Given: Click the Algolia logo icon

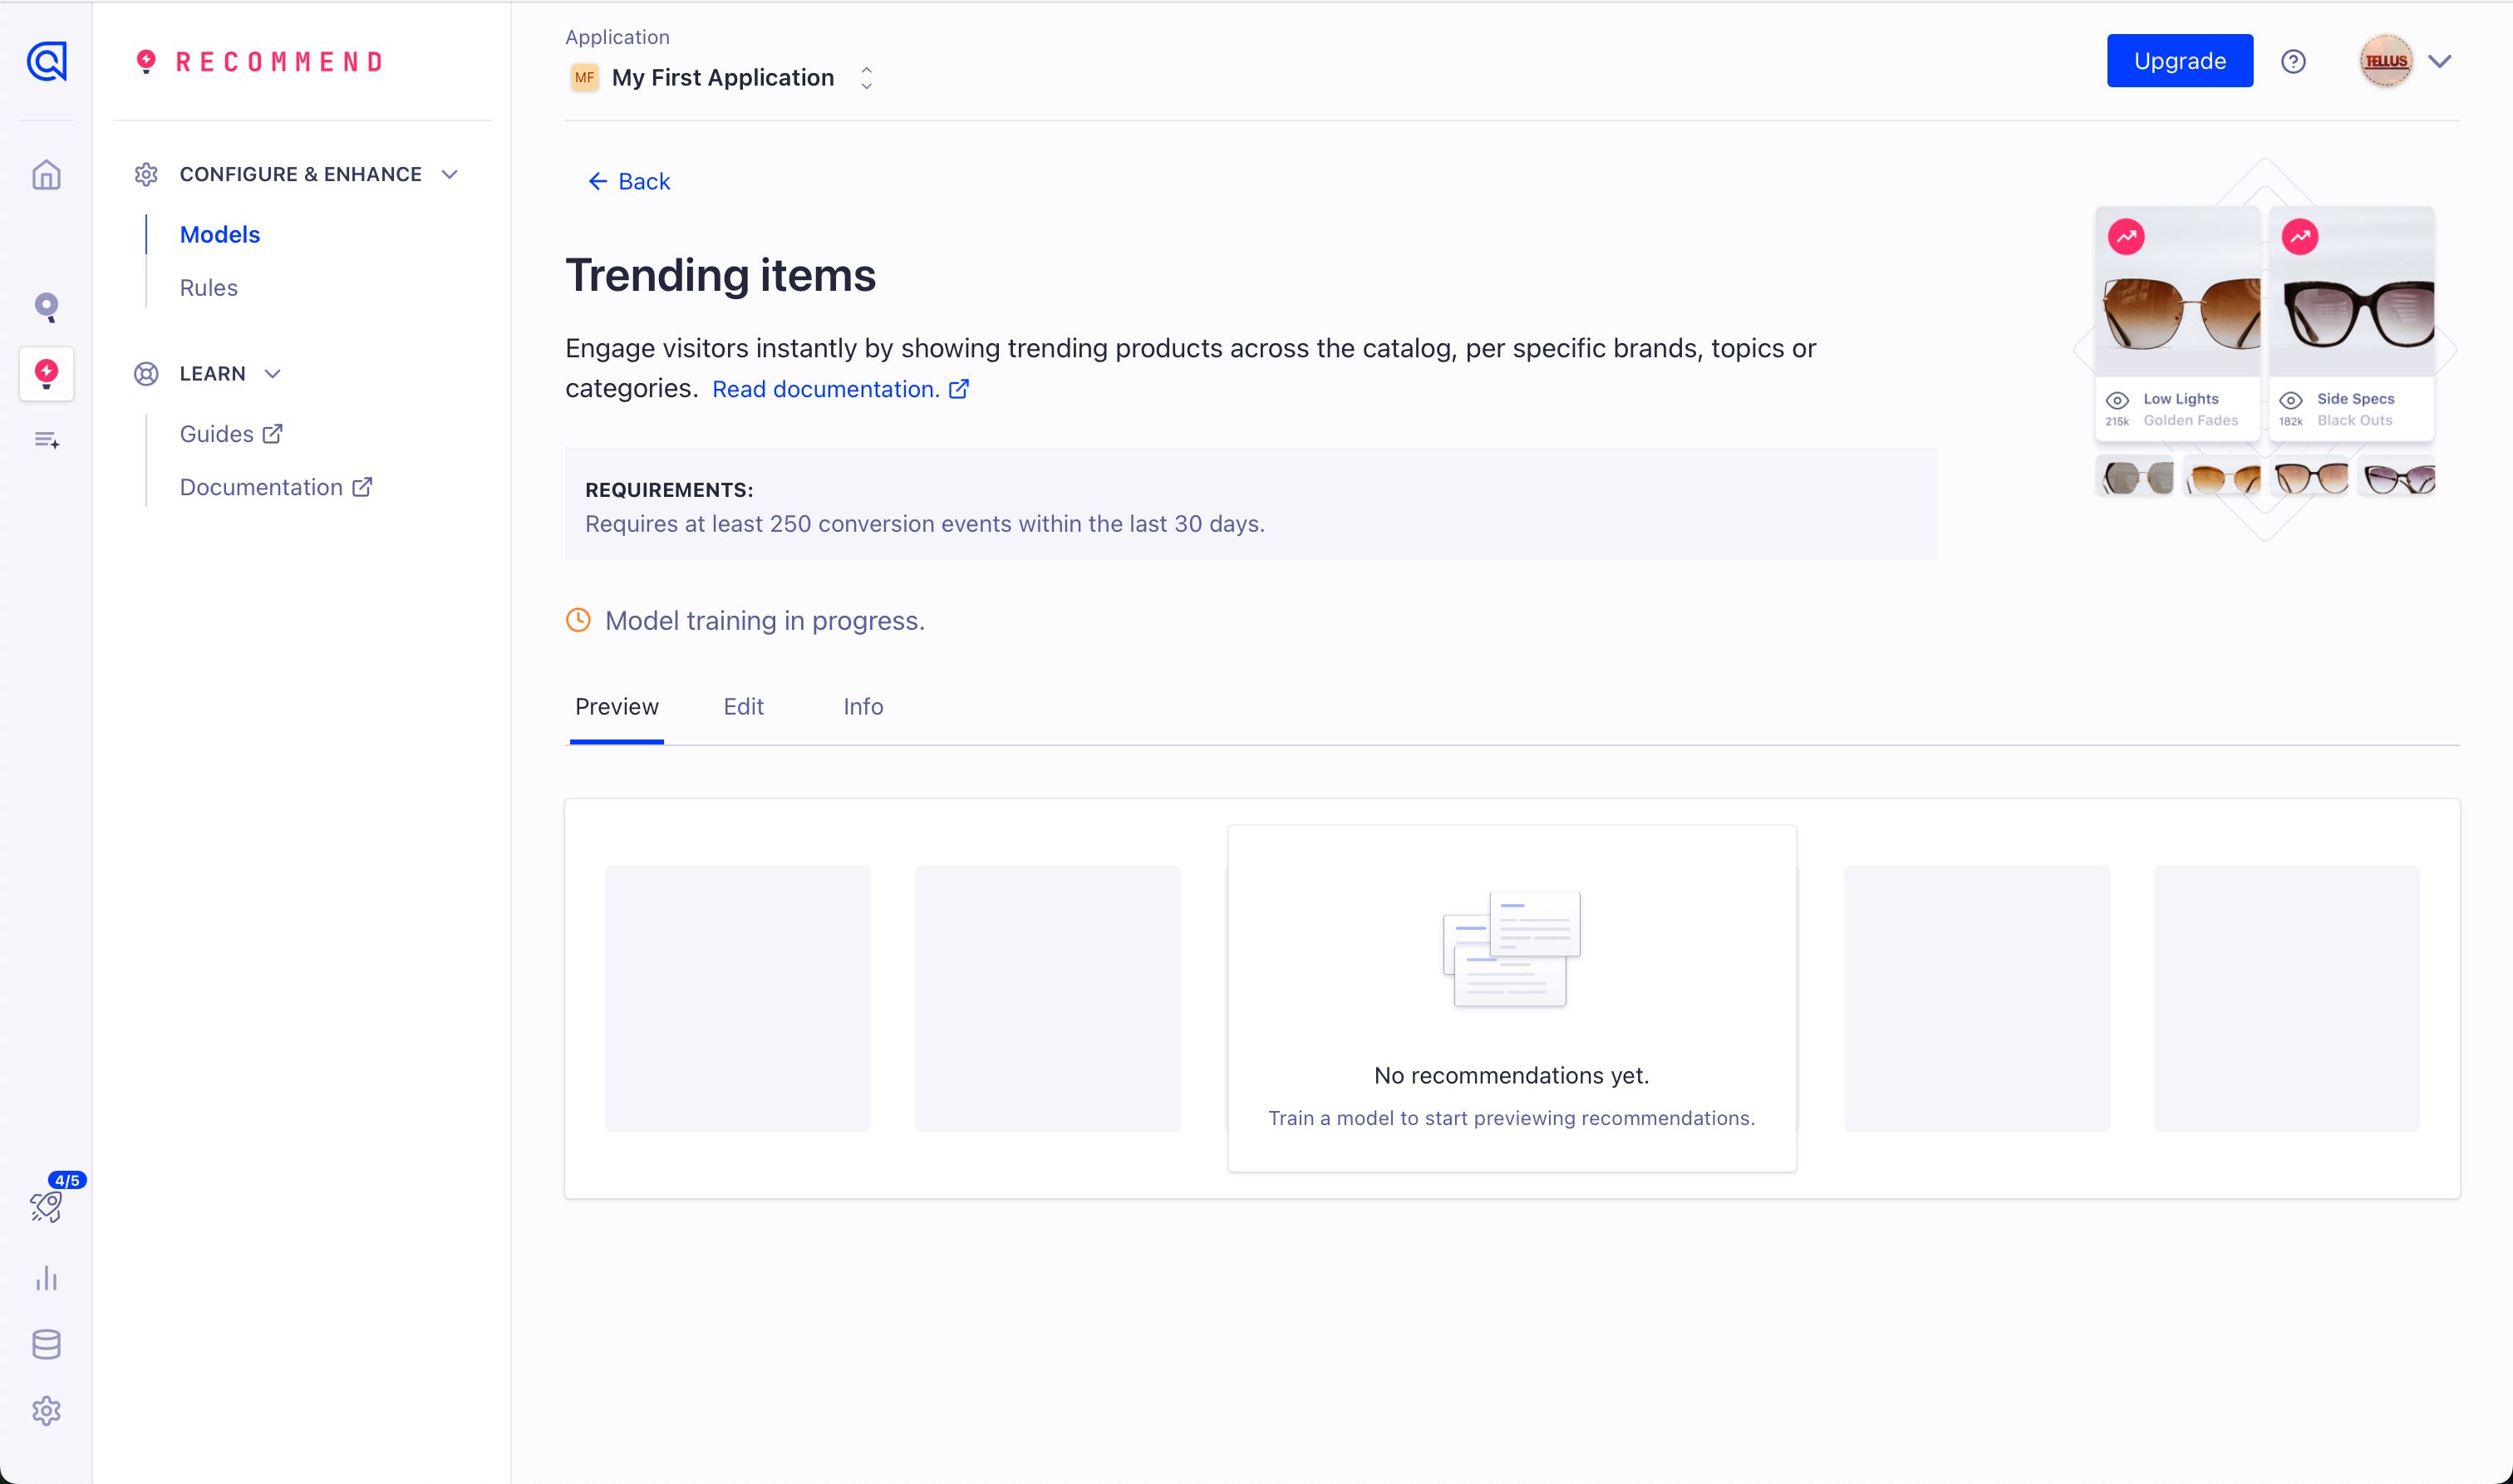Looking at the screenshot, I should coord(46,61).
